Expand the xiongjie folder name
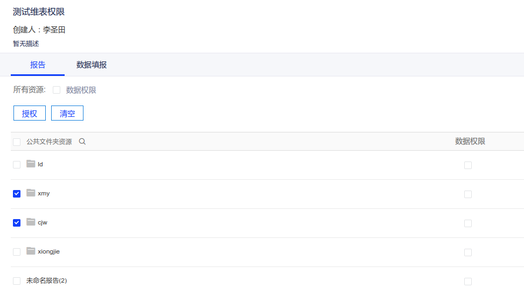This screenshot has height=295, width=524. [x=48, y=251]
